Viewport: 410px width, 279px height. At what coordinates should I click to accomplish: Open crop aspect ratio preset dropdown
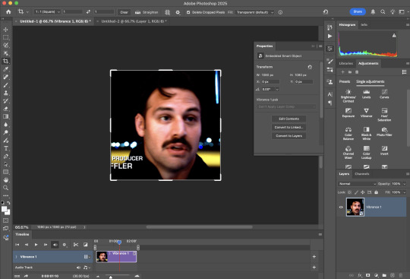[47, 12]
